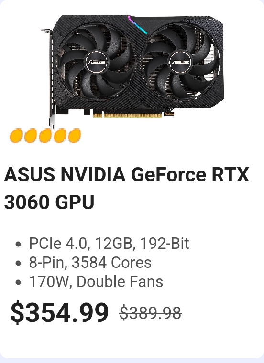264x363 pixels.
Task: Click the gold PCIe connector on the card
Action: [127, 115]
